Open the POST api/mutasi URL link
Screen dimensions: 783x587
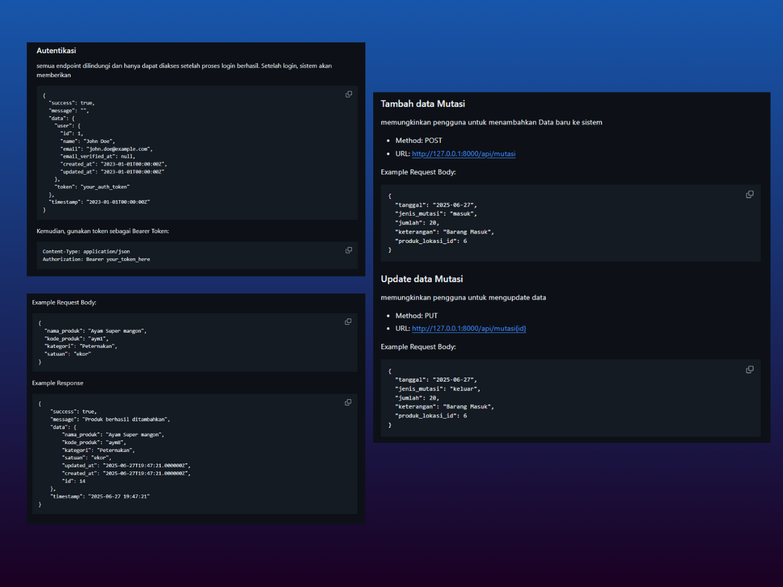(x=463, y=154)
